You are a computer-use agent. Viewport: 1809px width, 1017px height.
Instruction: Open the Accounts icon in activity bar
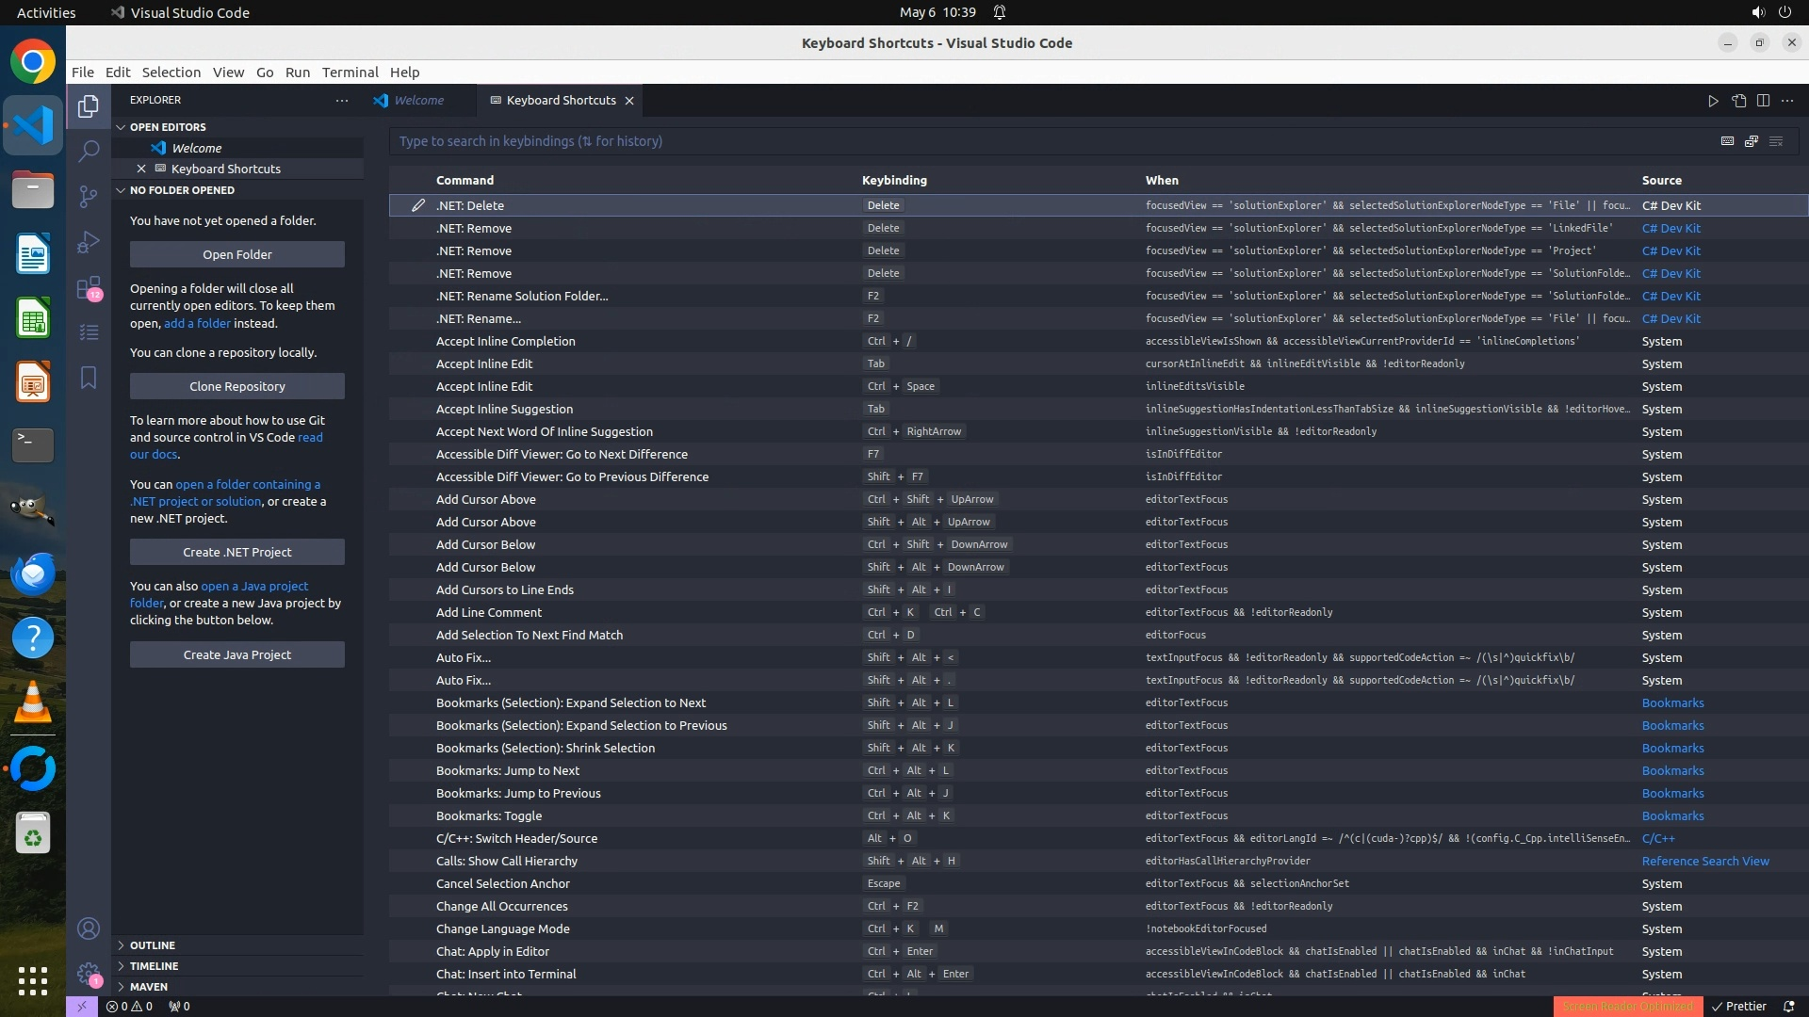click(x=89, y=928)
